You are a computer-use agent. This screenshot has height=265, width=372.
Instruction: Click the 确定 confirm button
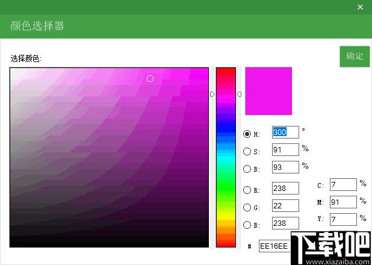(355, 57)
